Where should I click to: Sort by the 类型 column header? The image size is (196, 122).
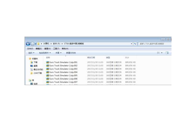tap(108, 58)
